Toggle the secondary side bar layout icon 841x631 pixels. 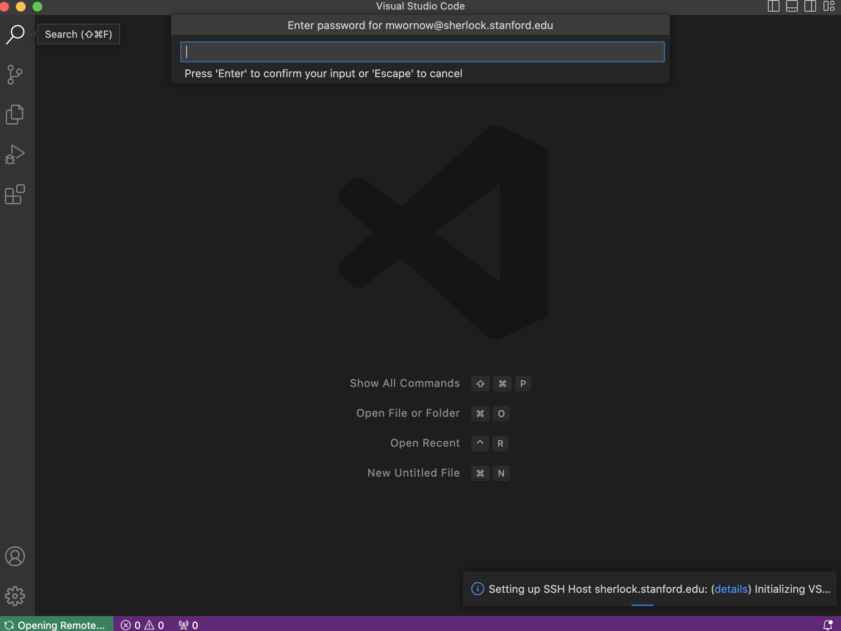click(x=810, y=6)
